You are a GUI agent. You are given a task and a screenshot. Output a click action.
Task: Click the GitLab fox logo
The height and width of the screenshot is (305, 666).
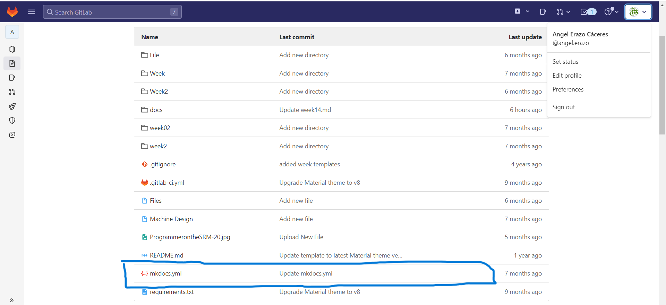click(x=12, y=12)
